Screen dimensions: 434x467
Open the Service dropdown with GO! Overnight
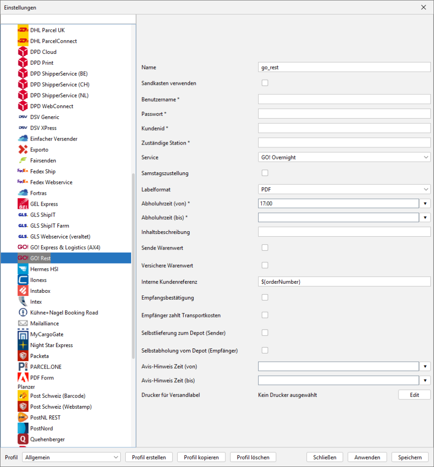(344, 157)
